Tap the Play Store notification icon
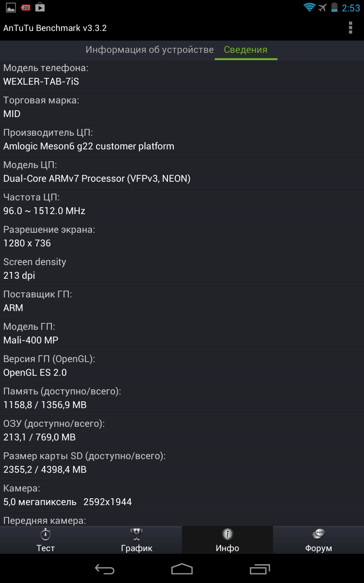The width and height of the screenshot is (364, 583). pyautogui.click(x=40, y=7)
